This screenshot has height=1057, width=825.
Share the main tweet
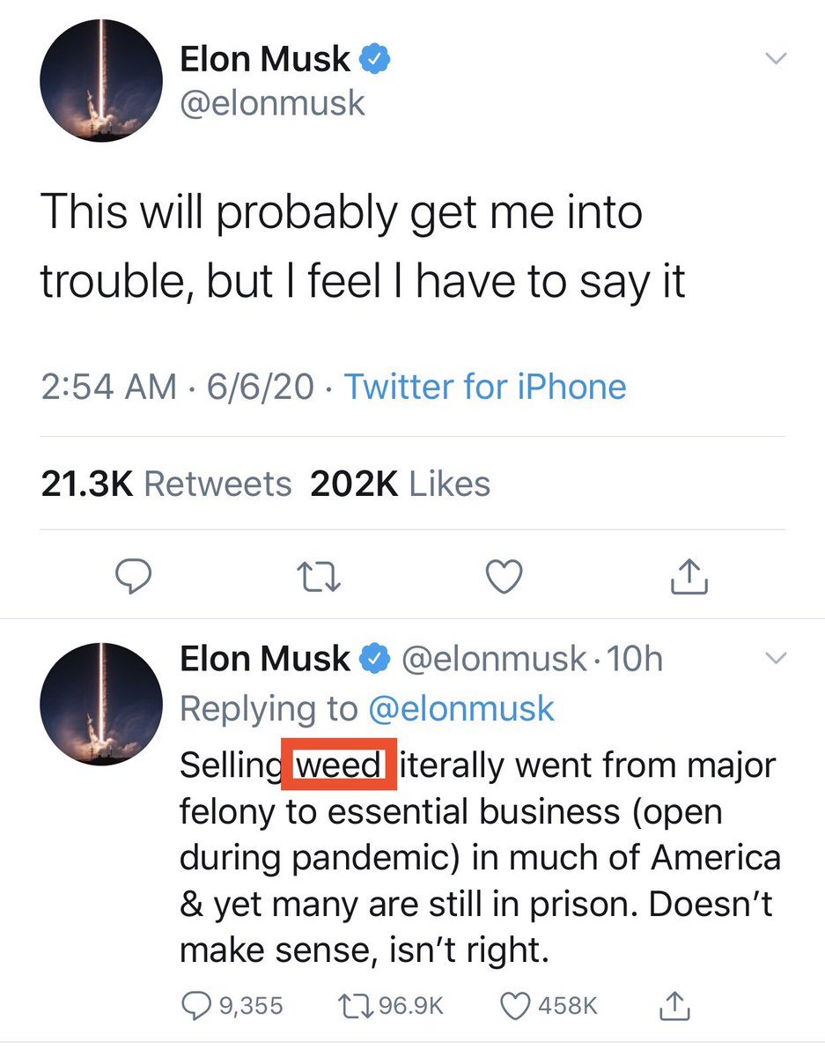point(689,576)
